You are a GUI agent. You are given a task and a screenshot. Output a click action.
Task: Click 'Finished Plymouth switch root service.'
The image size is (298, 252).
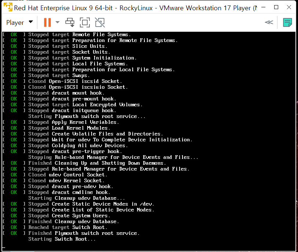[84, 233]
